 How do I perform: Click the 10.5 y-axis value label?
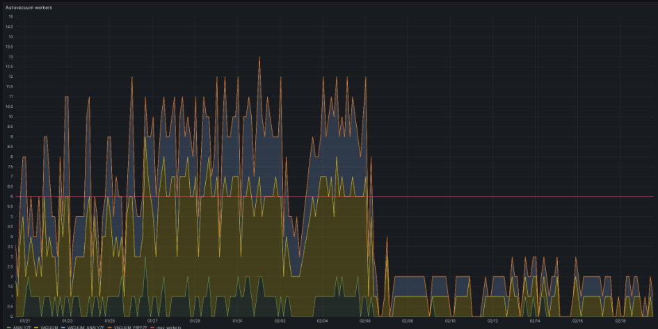(x=10, y=106)
